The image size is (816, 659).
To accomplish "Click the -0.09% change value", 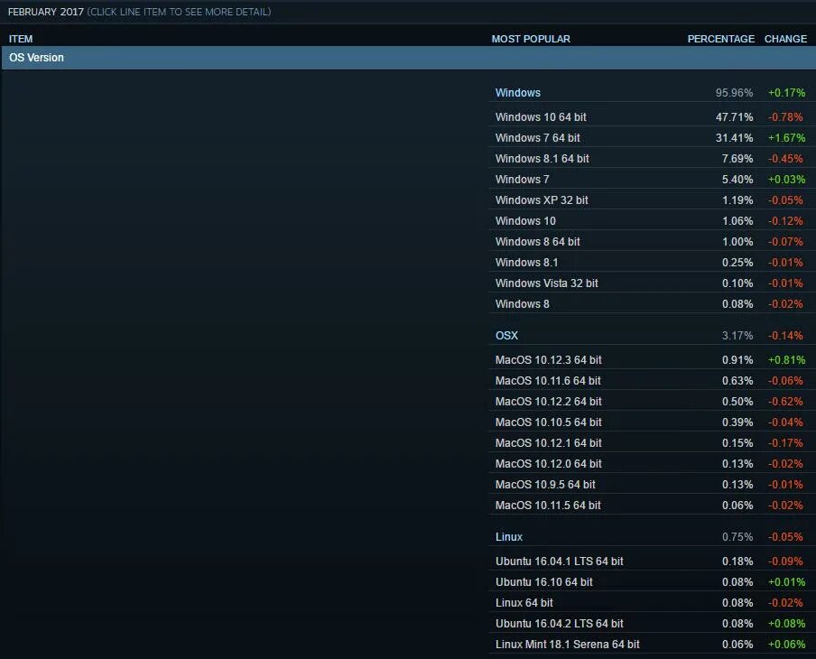I will tap(786, 562).
